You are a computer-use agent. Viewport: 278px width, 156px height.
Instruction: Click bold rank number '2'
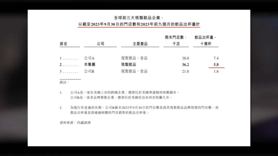point(60,65)
